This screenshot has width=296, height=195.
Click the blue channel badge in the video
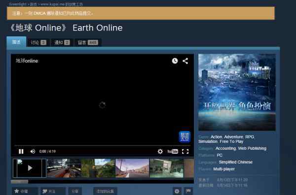185,136
